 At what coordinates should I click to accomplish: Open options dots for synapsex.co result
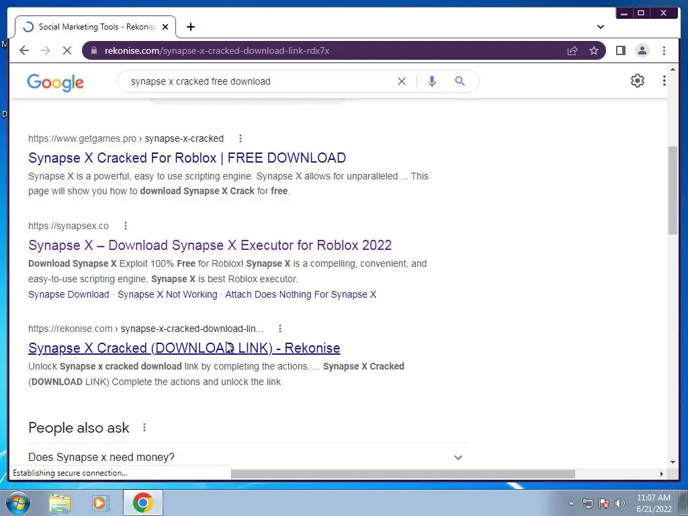[x=126, y=226]
